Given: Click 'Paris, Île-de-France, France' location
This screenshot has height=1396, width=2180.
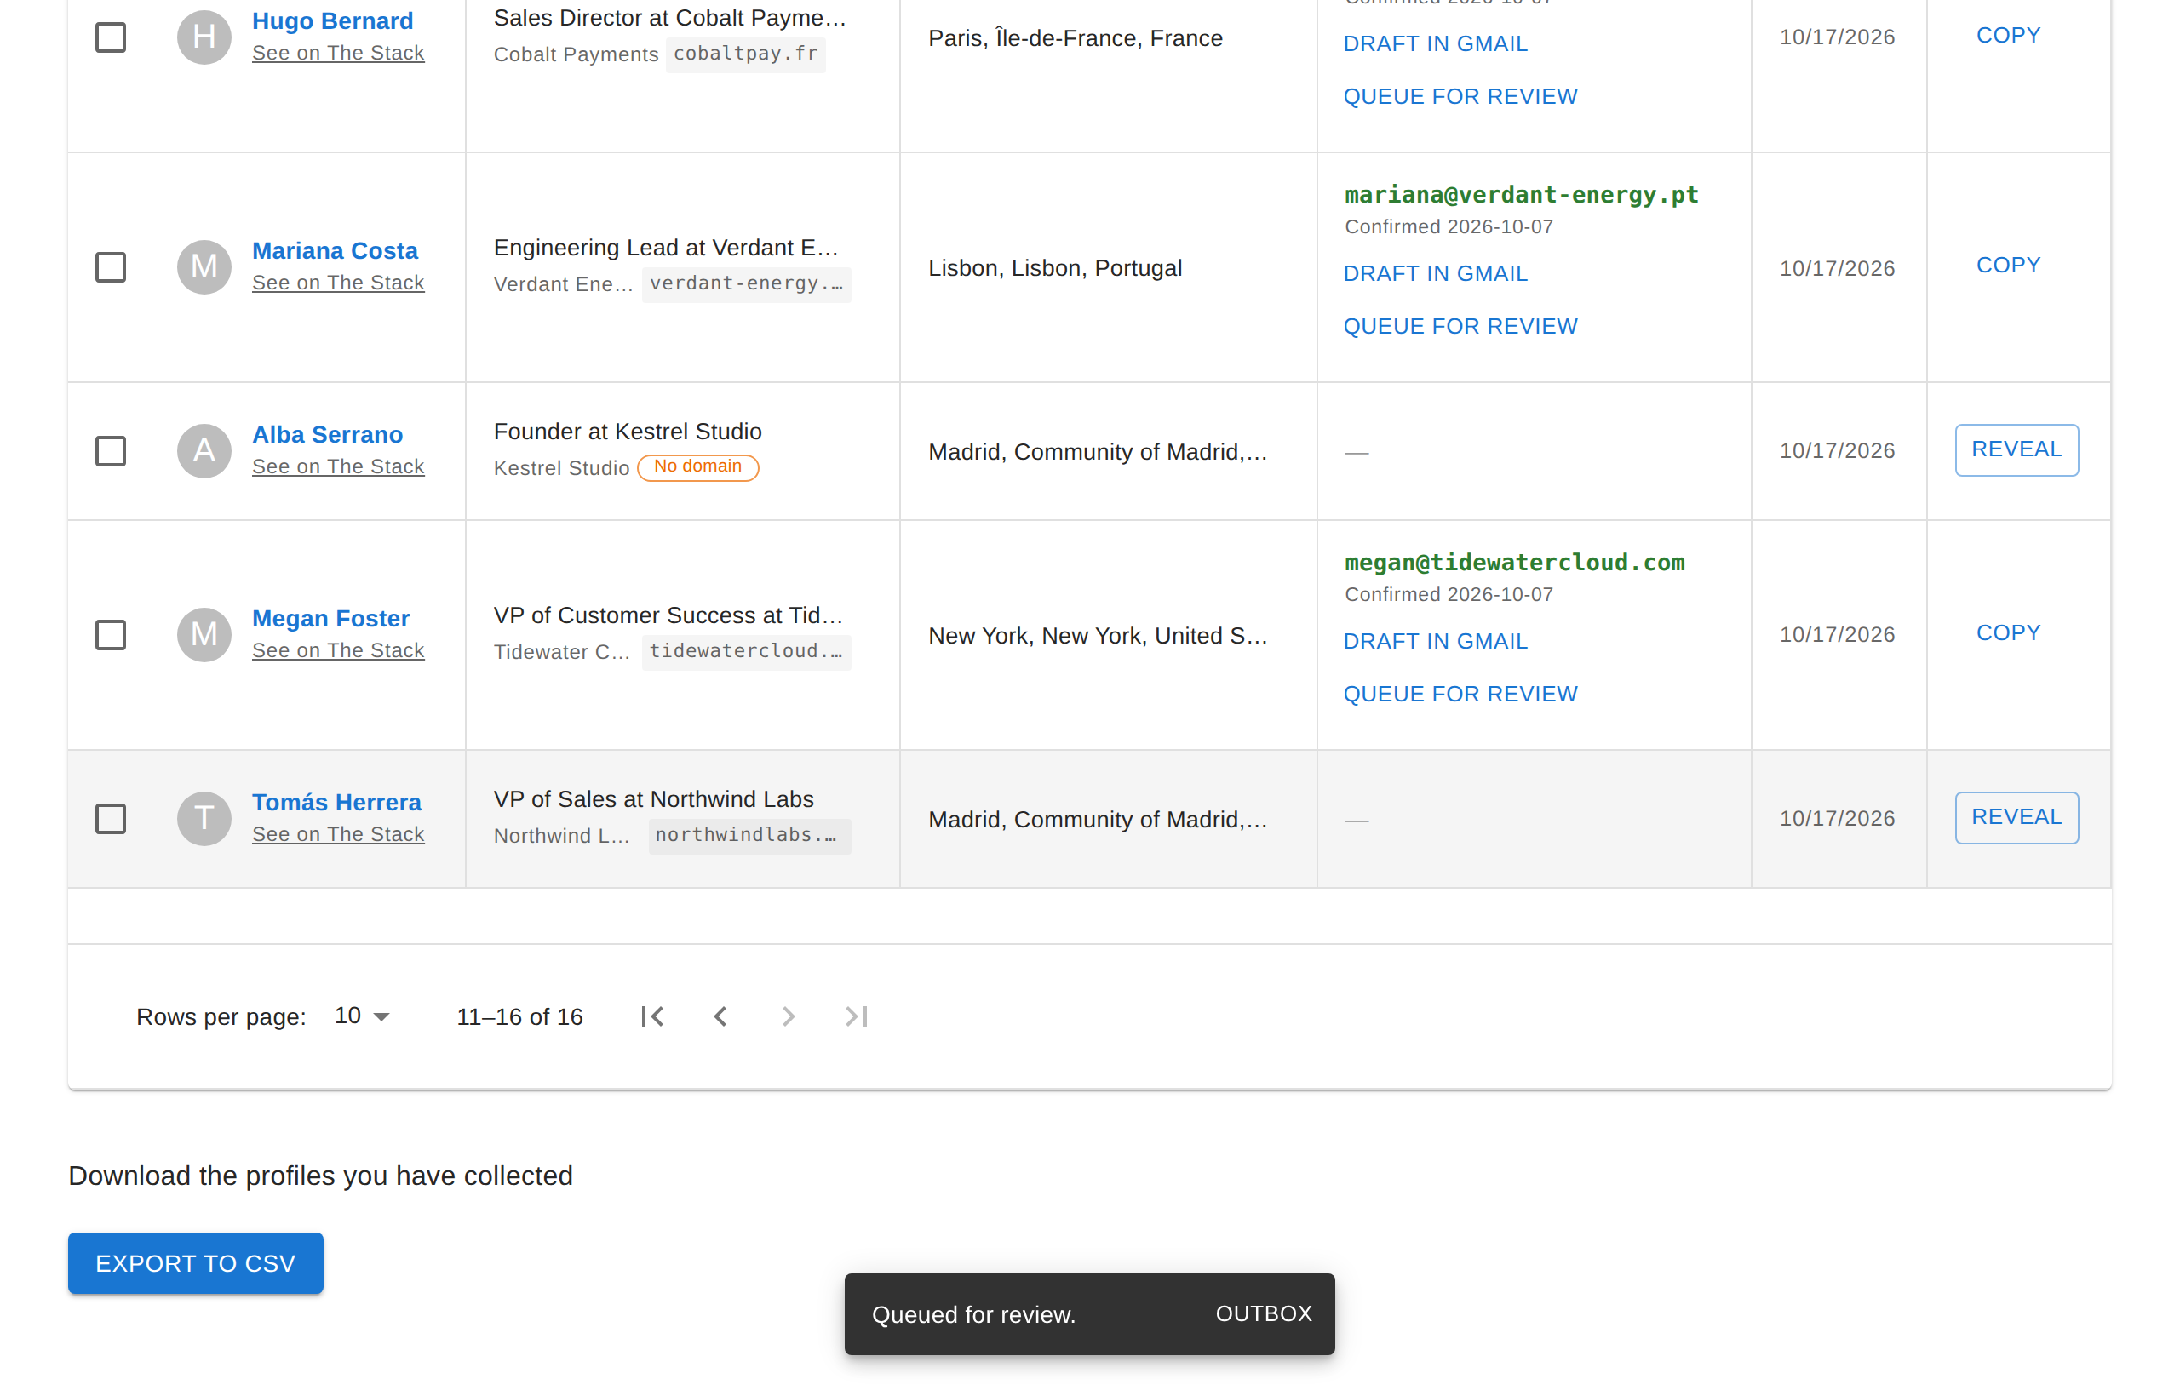Looking at the screenshot, I should [1076, 38].
